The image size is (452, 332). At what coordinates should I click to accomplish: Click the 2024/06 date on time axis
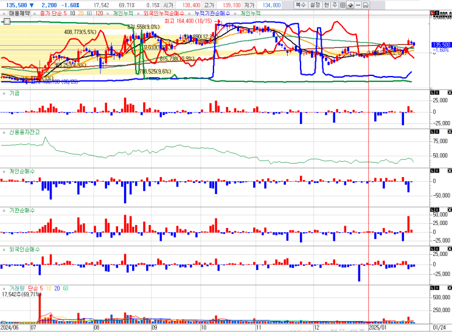tap(9, 327)
